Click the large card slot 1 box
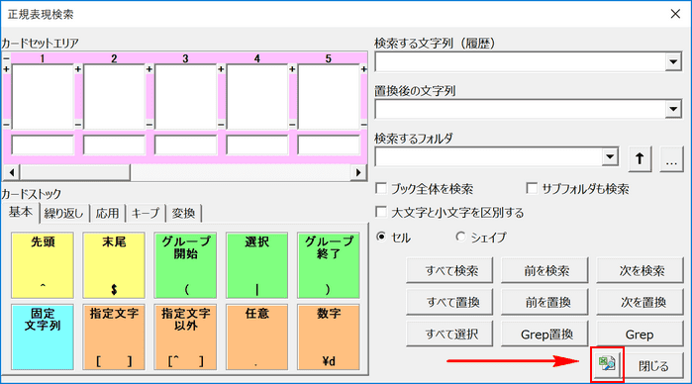Image resolution: width=692 pixels, height=384 pixels. coord(43,97)
